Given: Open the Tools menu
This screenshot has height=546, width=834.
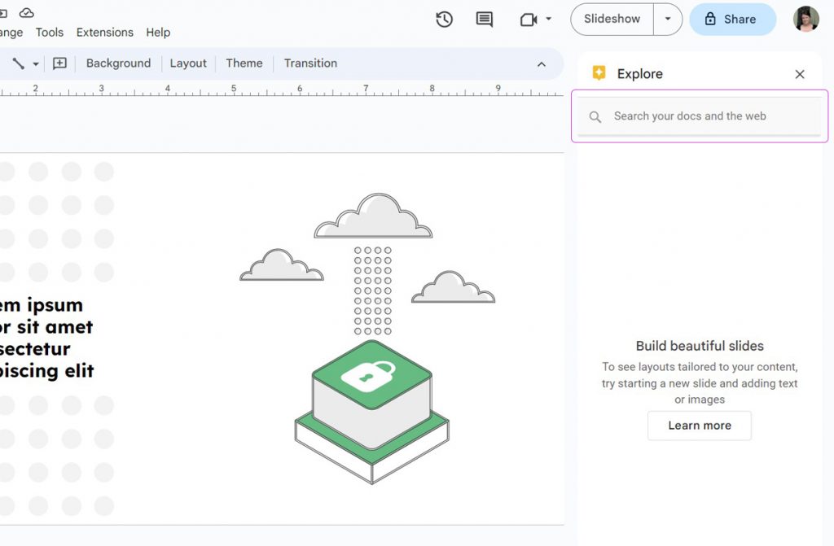Looking at the screenshot, I should [x=48, y=32].
